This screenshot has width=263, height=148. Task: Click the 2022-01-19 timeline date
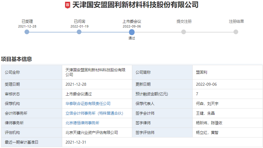pos(79,26)
